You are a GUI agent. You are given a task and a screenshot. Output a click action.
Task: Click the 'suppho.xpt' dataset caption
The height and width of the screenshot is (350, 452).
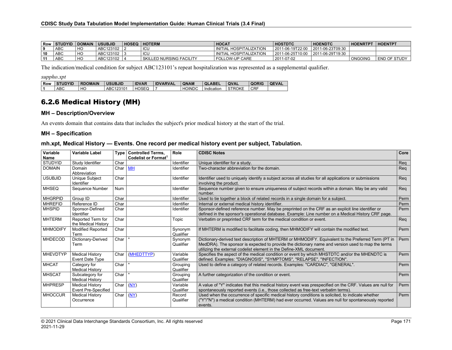coord(53,77)
